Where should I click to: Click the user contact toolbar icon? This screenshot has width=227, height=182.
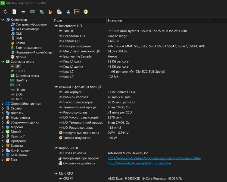(x=68, y=12)
